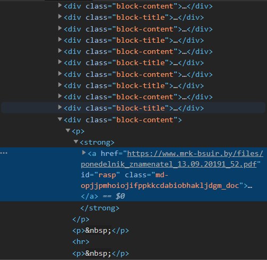Select the expanded block-content div tag text

tap(123, 120)
